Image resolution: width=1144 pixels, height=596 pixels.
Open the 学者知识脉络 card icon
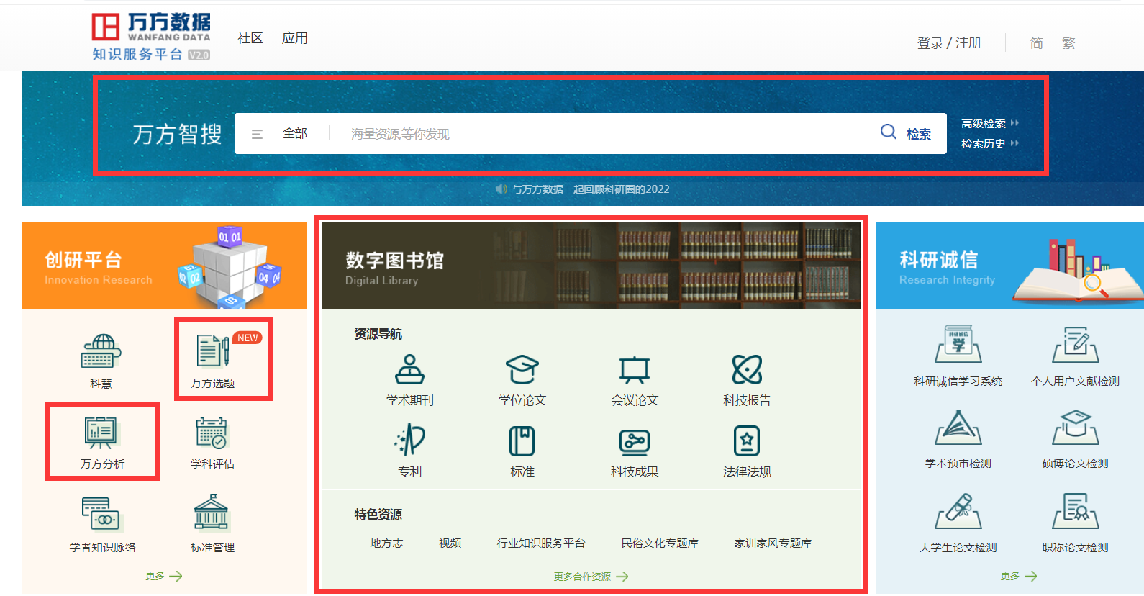[101, 514]
